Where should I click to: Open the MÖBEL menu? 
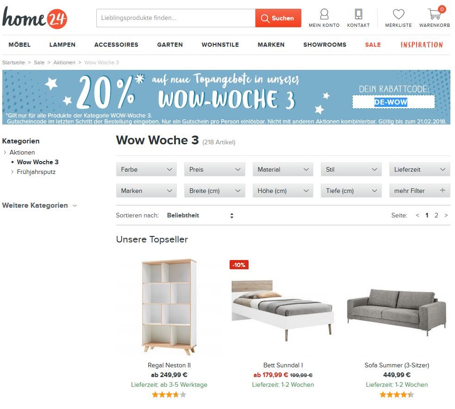click(19, 45)
